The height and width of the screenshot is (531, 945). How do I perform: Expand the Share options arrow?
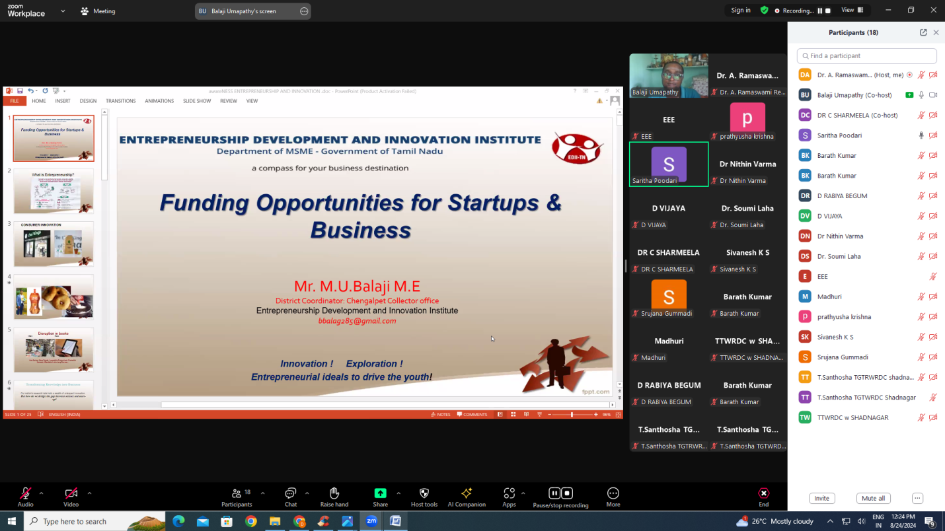point(398,493)
